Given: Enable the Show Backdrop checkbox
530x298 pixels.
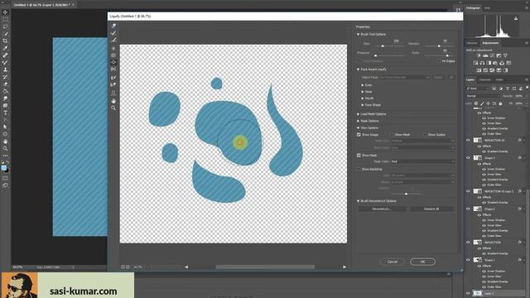Looking at the screenshot, I should tap(359, 169).
